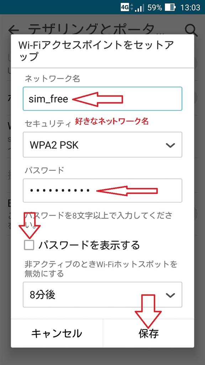Expand the 8分後 timeout dropdown
The height and width of the screenshot is (365, 205).
point(102,295)
